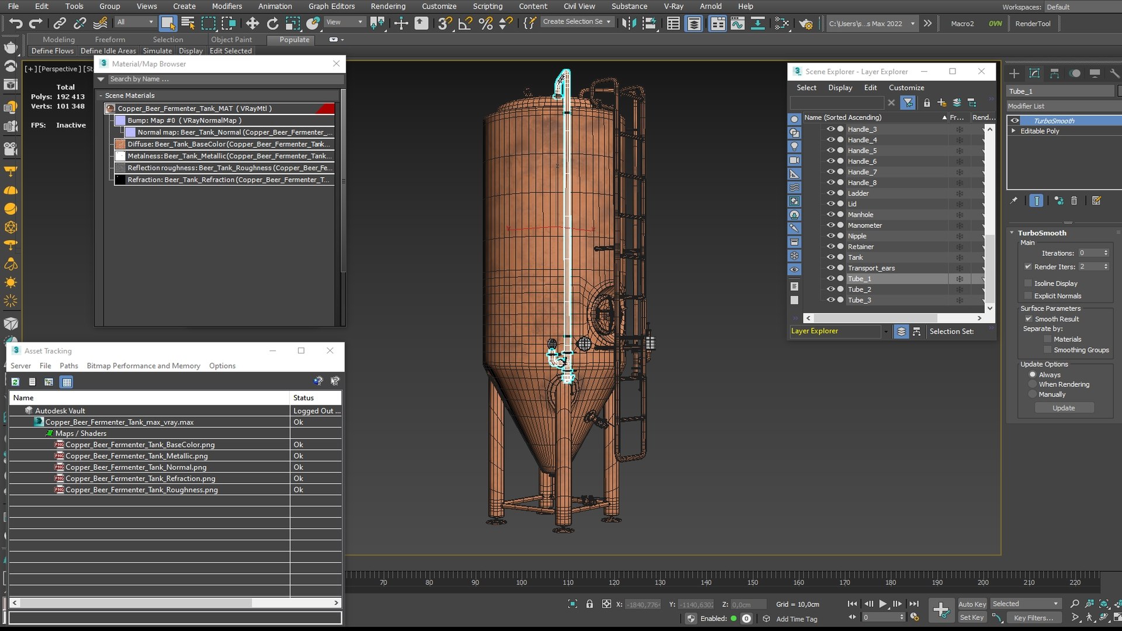Open the Utilities wrench panel icon

(x=1114, y=73)
